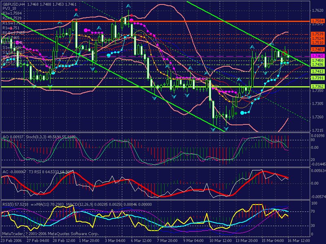Click the 1 Mar 20:00 time label

point(89,241)
